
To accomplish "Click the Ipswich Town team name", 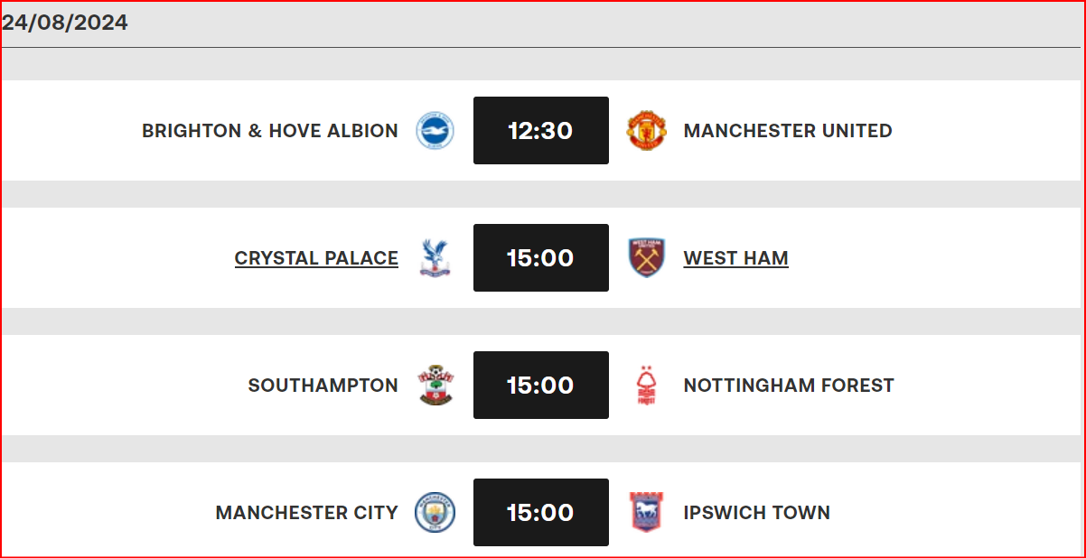I will (756, 513).
